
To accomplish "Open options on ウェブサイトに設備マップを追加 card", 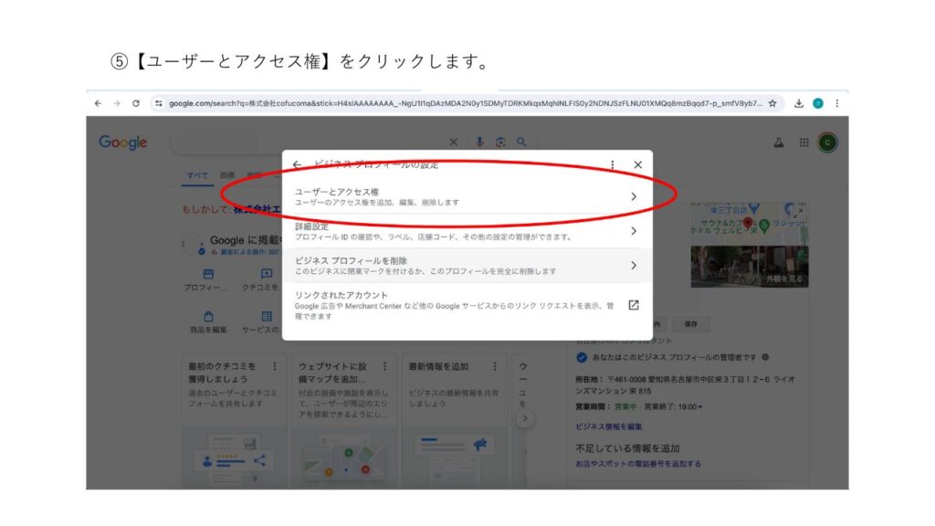I will 384,366.
